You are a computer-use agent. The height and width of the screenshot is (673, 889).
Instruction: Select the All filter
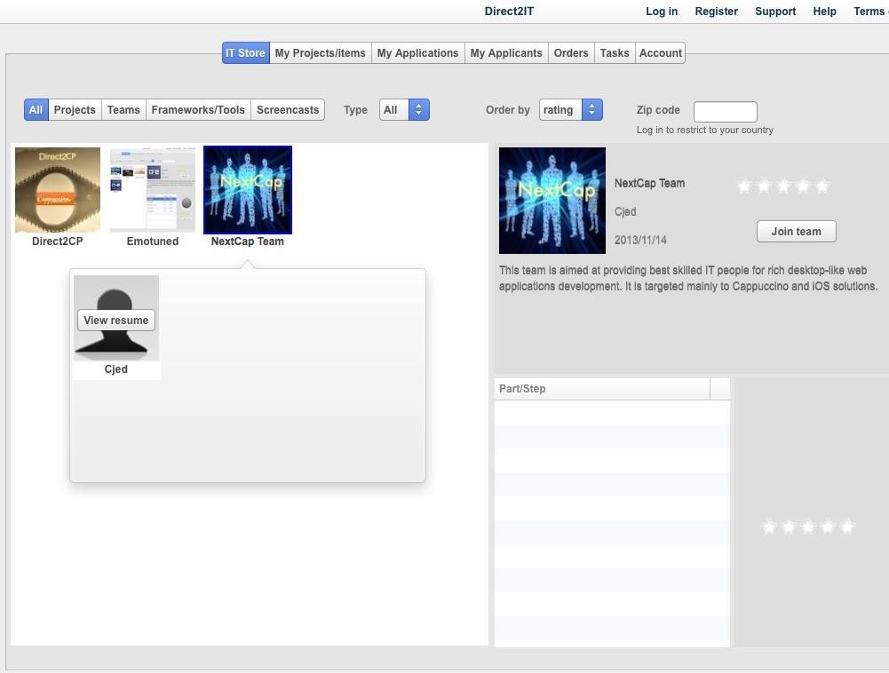click(x=36, y=109)
